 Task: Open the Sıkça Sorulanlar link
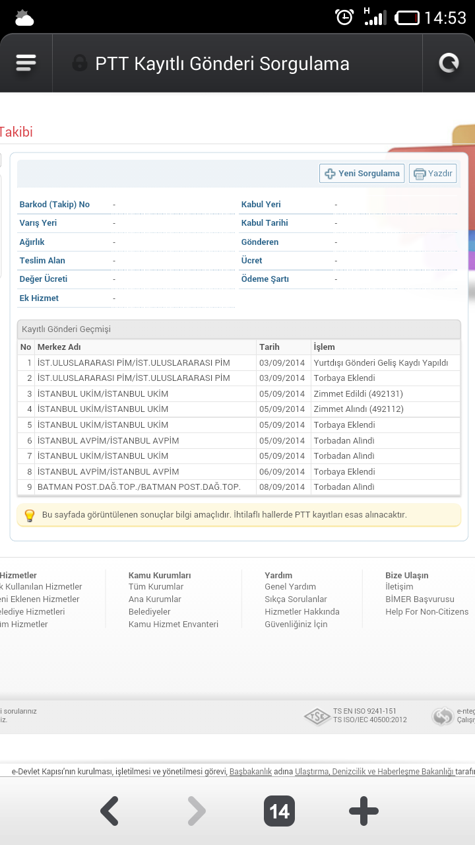296,599
